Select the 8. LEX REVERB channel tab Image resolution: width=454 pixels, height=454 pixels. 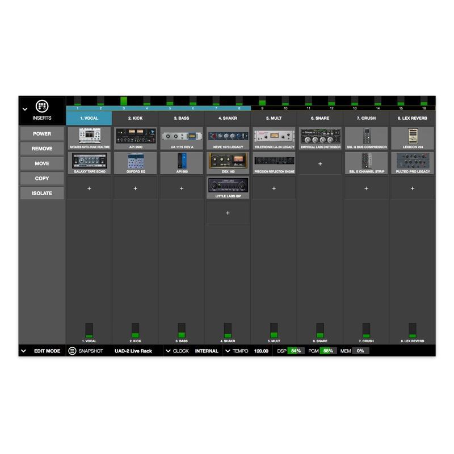coord(413,118)
